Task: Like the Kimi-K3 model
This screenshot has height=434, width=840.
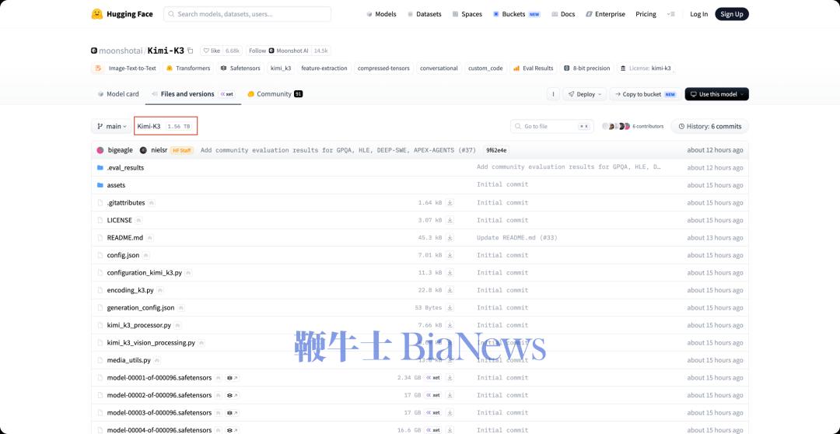Action: pyautogui.click(x=212, y=51)
